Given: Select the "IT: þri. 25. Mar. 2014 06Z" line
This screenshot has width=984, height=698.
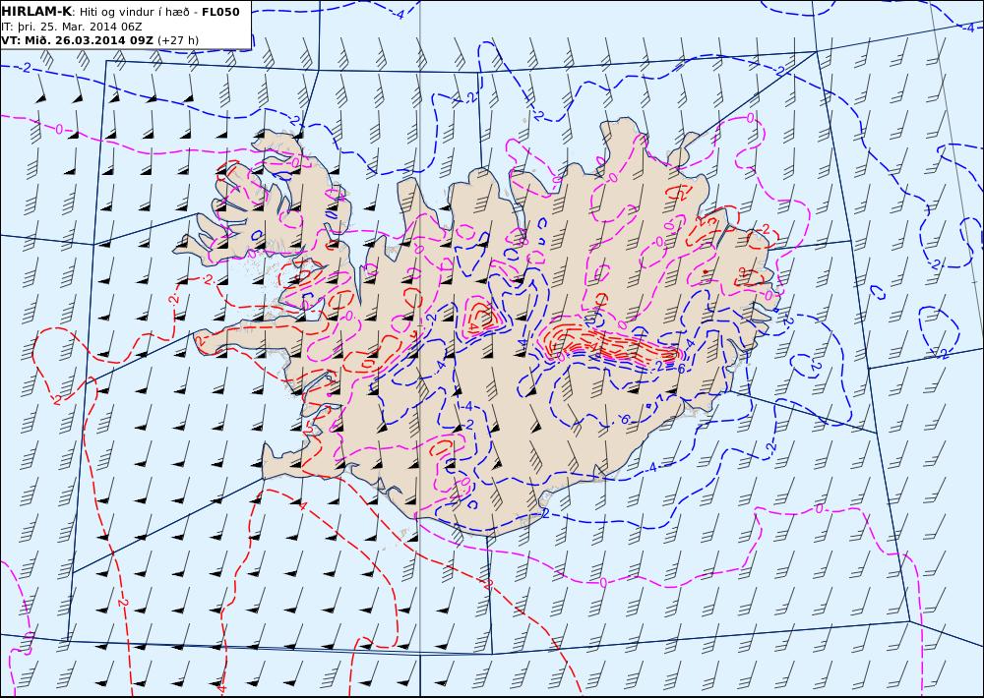Looking at the screenshot, I should (72, 27).
